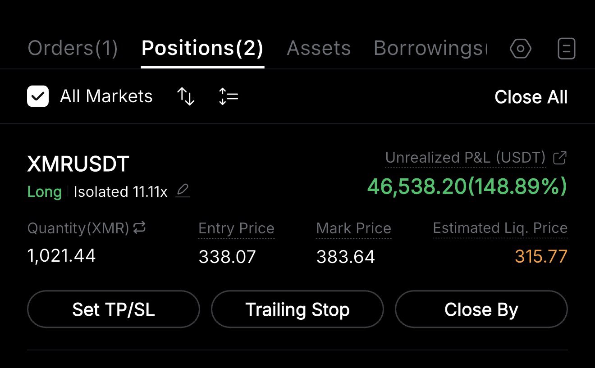Click the up-down sort arrows icon
The height and width of the screenshot is (368, 595).
(186, 96)
